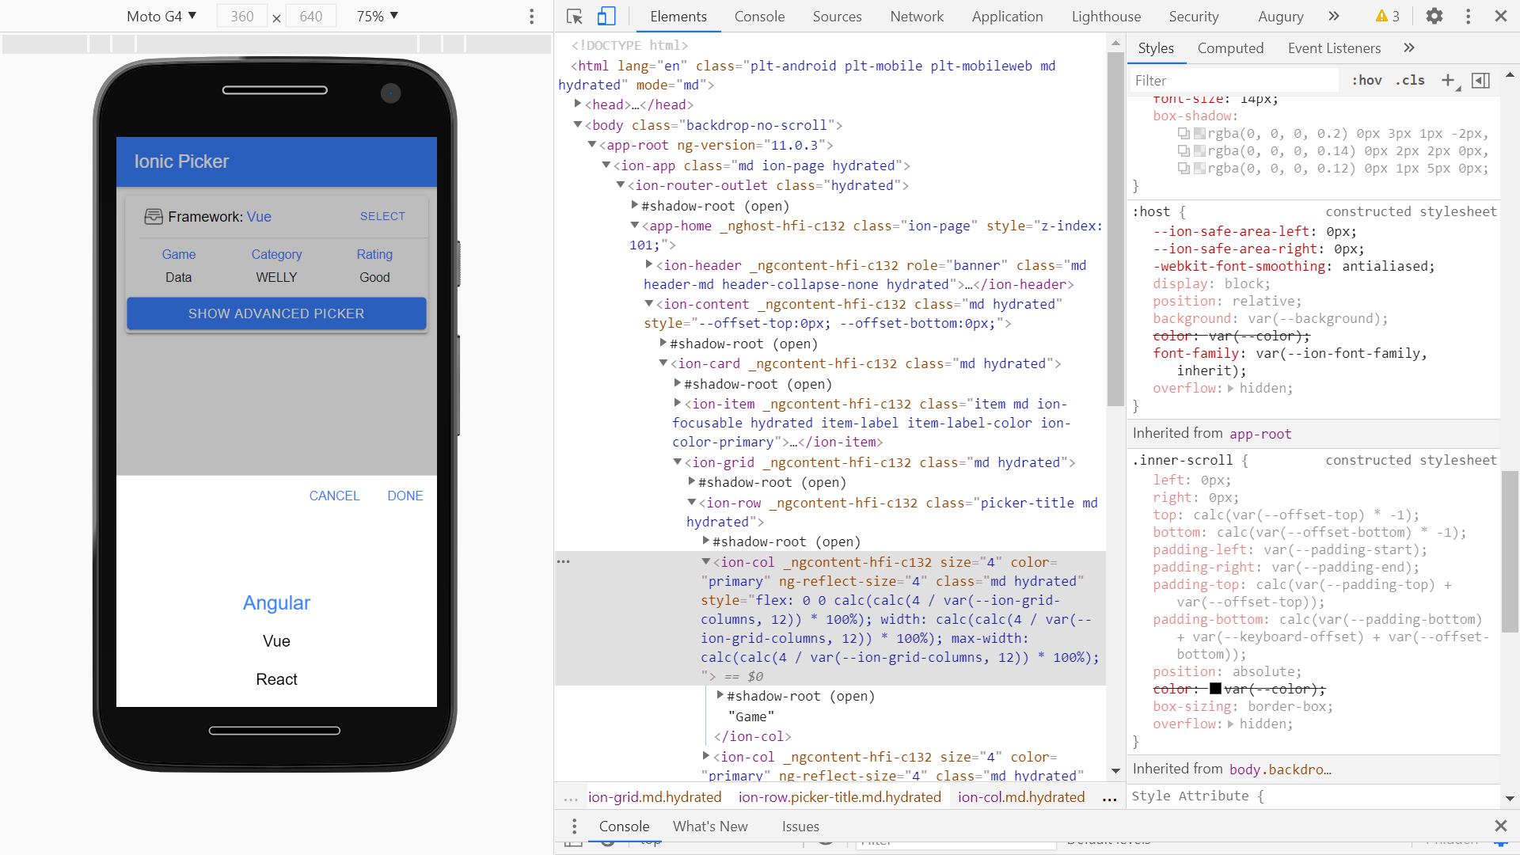The height and width of the screenshot is (855, 1520).
Task: Open the Security tab
Action: [1194, 16]
